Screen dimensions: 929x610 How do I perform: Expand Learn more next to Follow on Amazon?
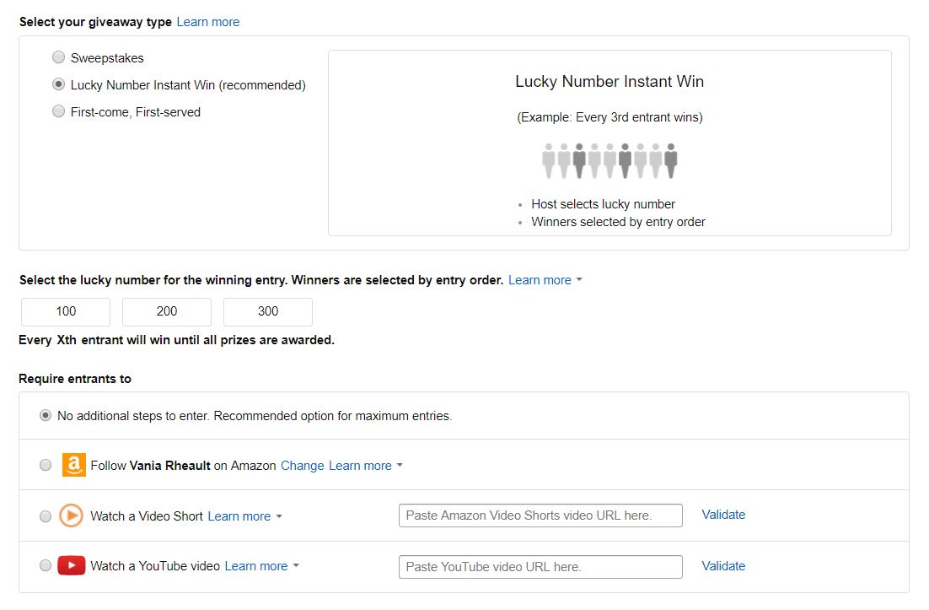coord(365,466)
